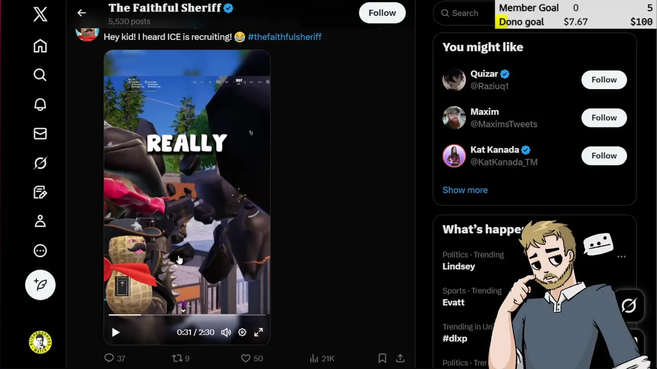
Task: Open the Lindsey trending topic
Action: pyautogui.click(x=459, y=266)
